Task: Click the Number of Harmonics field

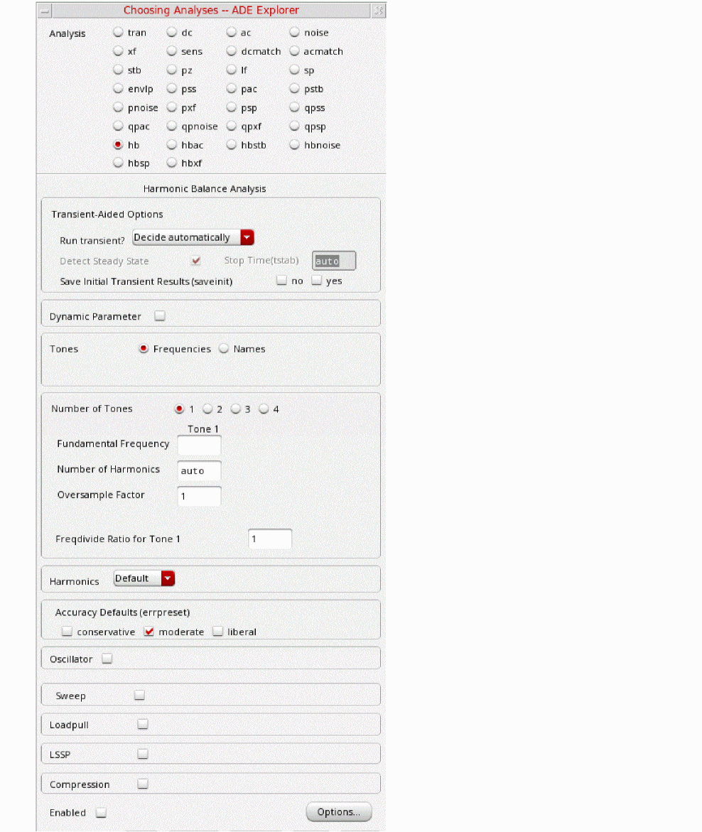Action: 199,470
